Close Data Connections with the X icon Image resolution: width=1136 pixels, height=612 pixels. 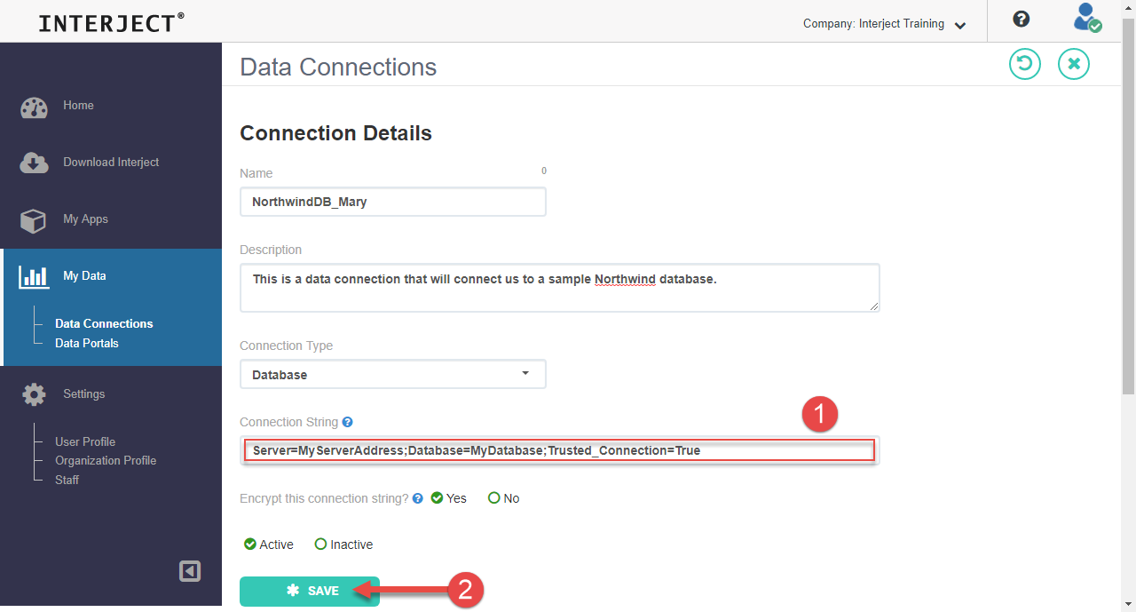1074,64
